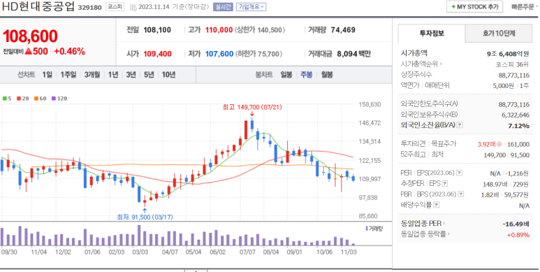The height and width of the screenshot is (272, 540).
Task: Select the 1일 line chart period
Action: click(48, 74)
